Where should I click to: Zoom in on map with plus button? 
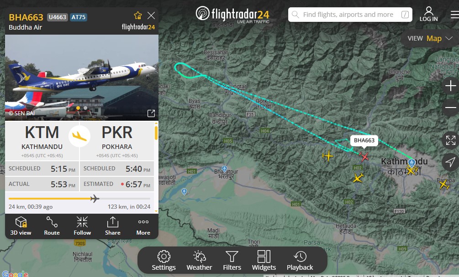pos(450,86)
